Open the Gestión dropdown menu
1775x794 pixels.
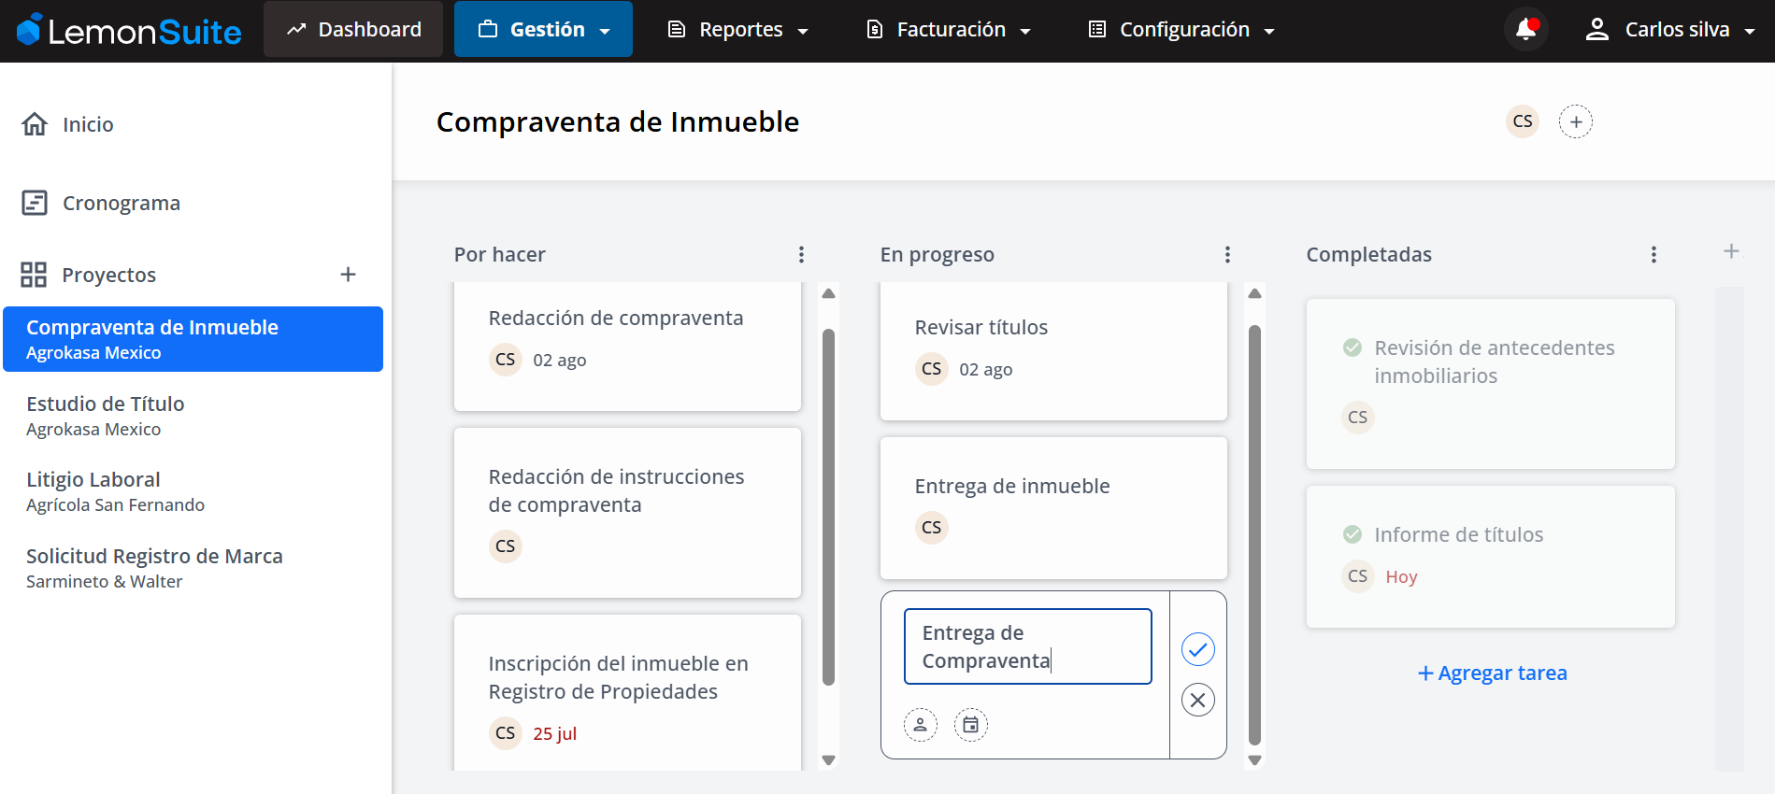543,30
